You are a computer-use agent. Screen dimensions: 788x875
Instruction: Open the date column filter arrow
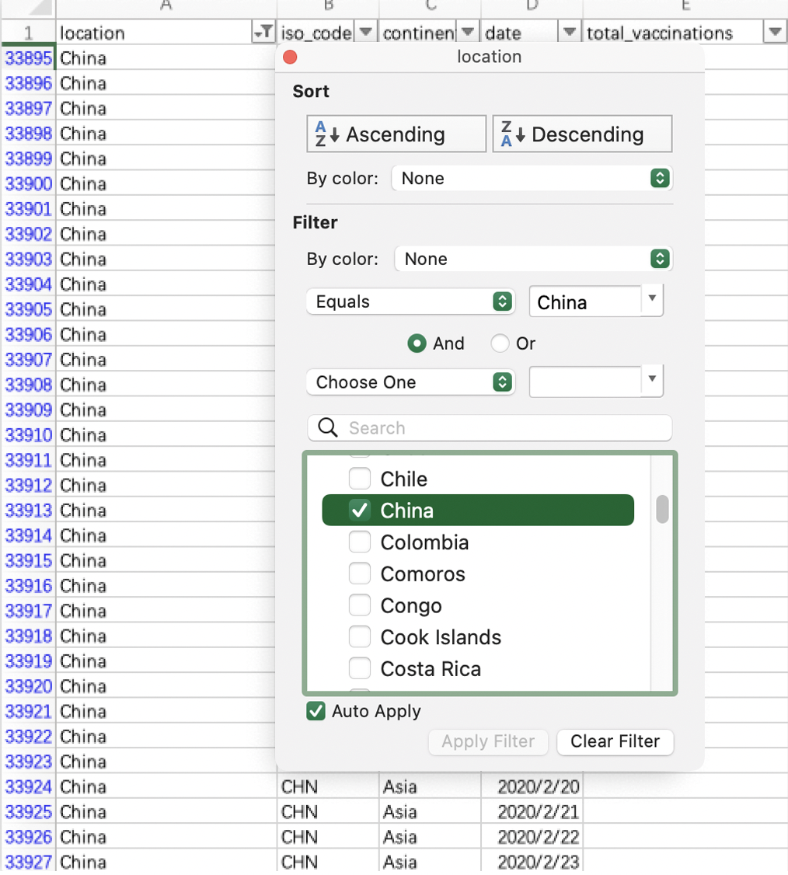[x=570, y=33]
